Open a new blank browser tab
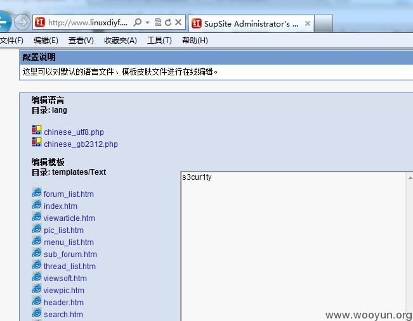This screenshot has width=413, height=321. (x=323, y=23)
